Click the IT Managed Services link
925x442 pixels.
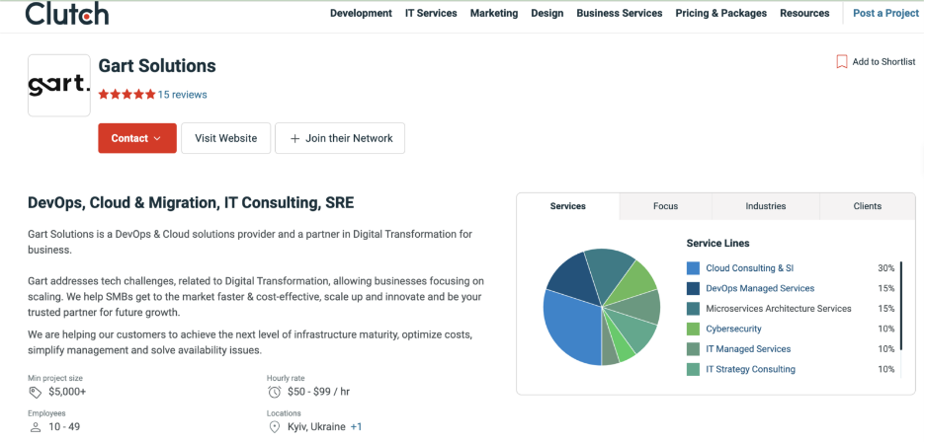748,349
